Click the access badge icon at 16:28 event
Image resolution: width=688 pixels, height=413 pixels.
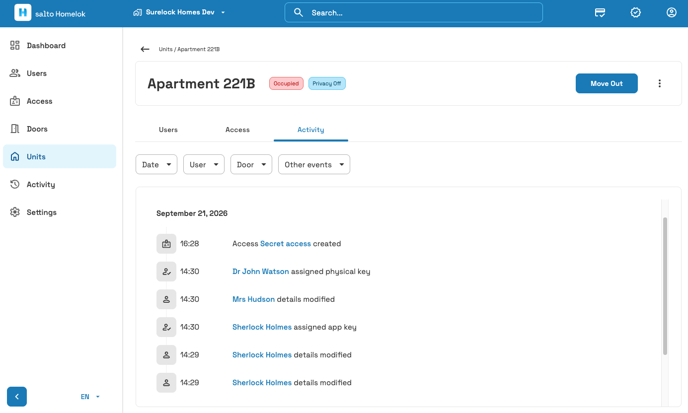(x=166, y=244)
